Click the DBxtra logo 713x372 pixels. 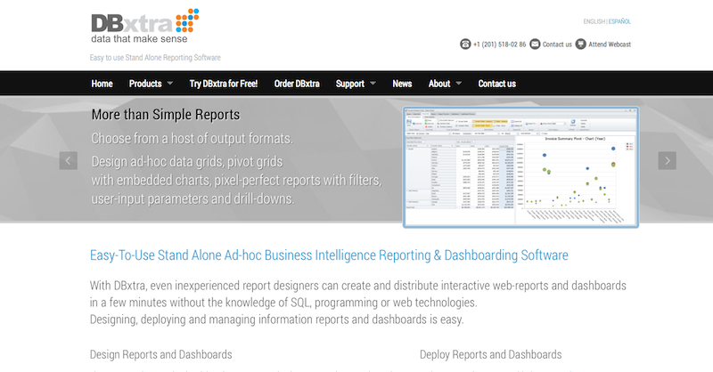(x=145, y=26)
